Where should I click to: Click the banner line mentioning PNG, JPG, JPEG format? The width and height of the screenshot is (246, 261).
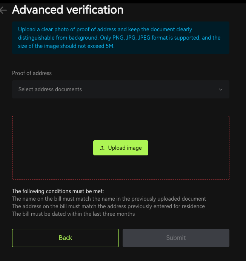pyautogui.click(x=119, y=38)
